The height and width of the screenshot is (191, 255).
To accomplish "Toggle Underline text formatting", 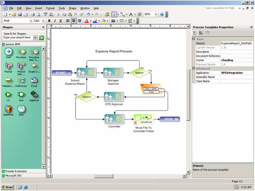I will [60, 21].
